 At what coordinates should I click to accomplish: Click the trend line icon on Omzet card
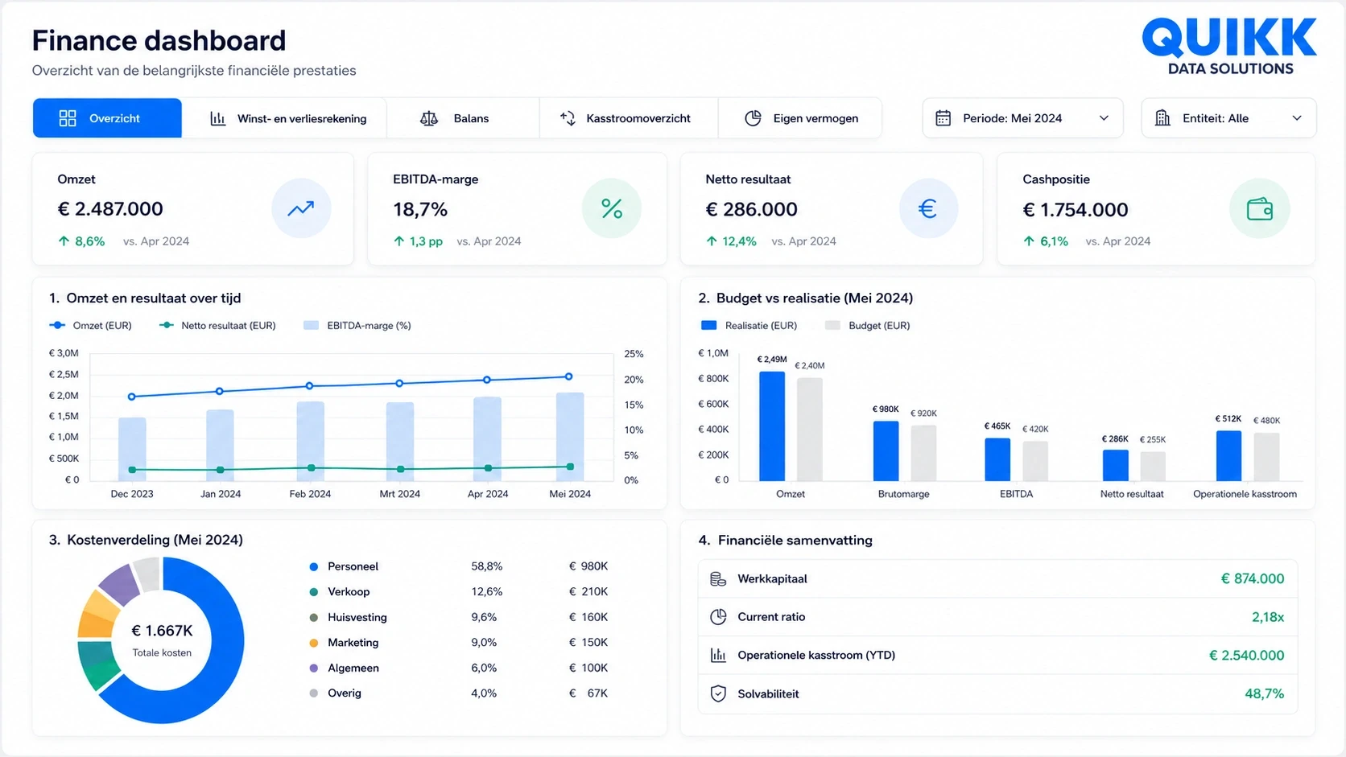pyautogui.click(x=301, y=209)
